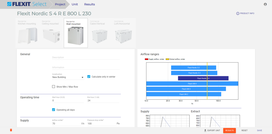Enable Show Min-/Max flow checkbox
This screenshot has width=272, height=134.
point(54,87)
